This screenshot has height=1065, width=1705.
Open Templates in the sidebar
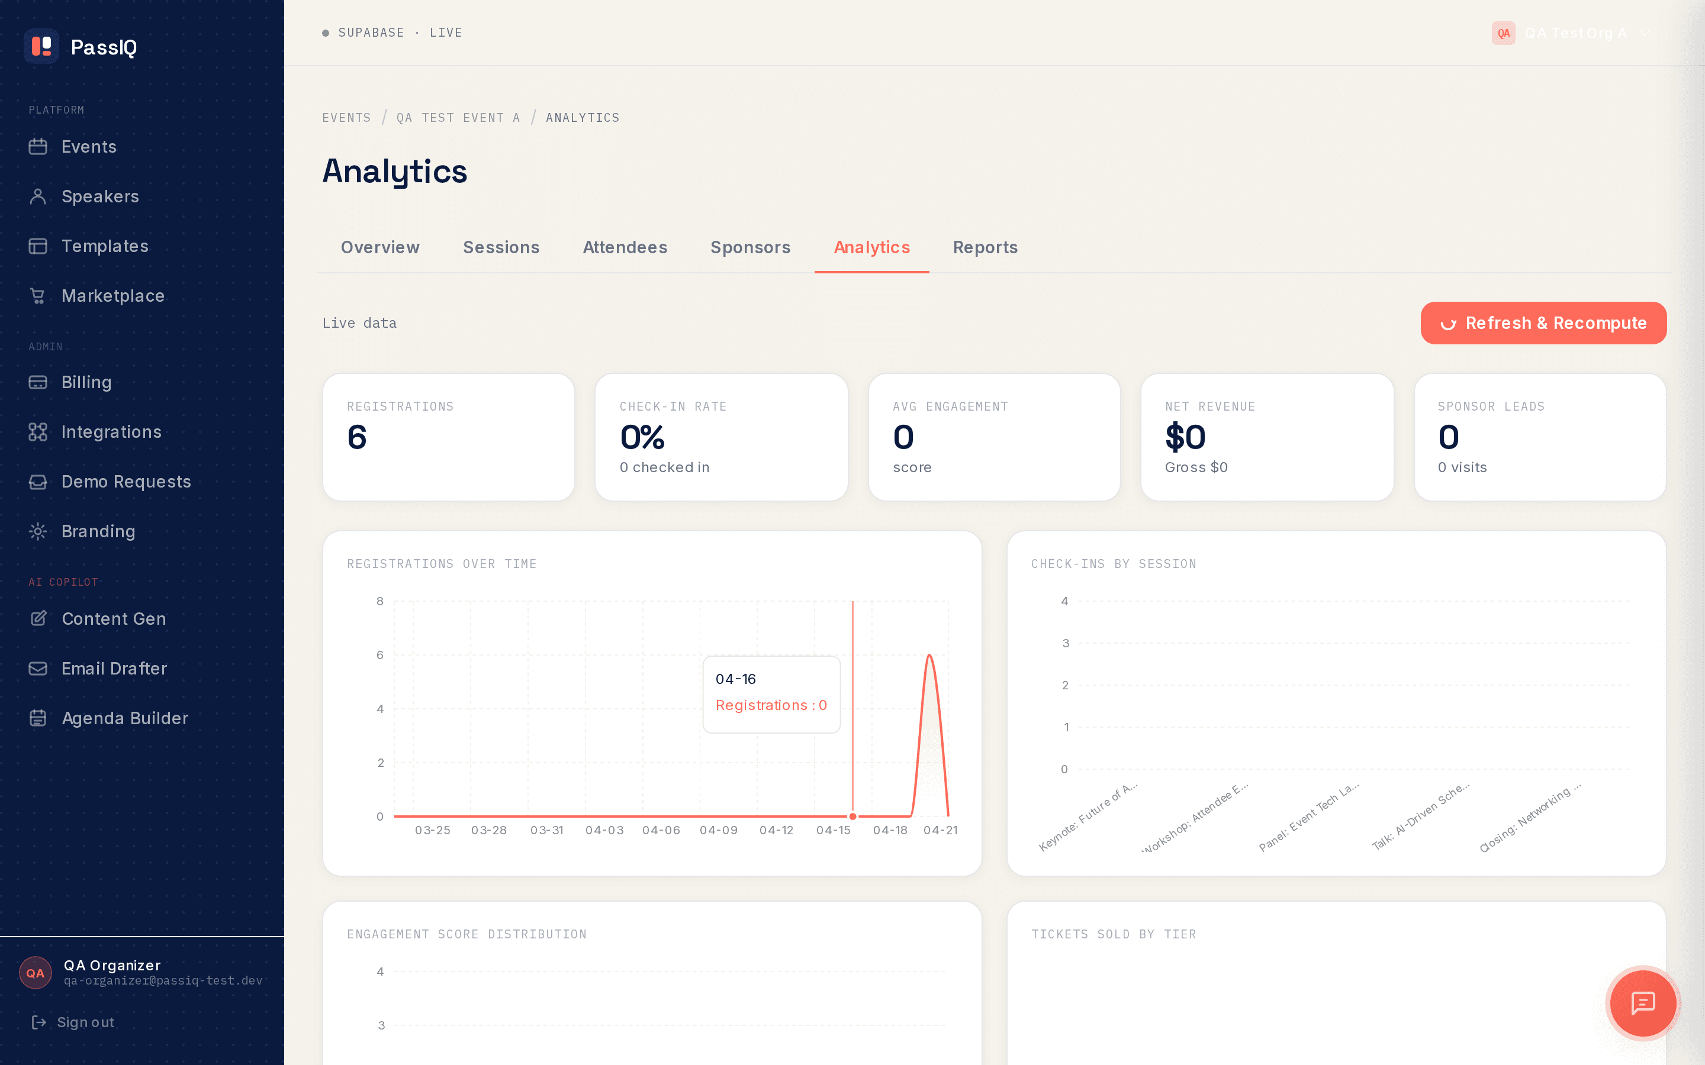[x=141, y=246]
